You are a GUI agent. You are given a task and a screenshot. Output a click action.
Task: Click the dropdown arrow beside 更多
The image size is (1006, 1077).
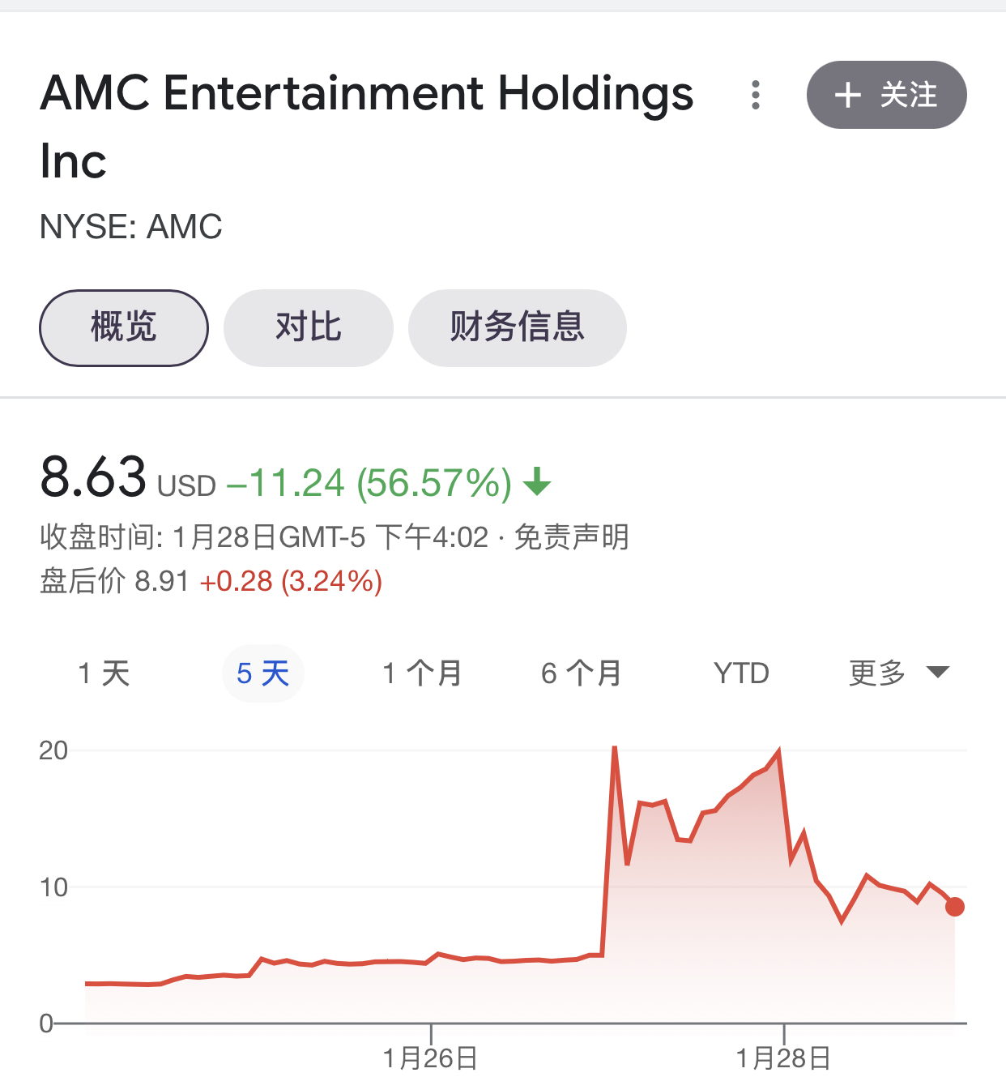937,672
